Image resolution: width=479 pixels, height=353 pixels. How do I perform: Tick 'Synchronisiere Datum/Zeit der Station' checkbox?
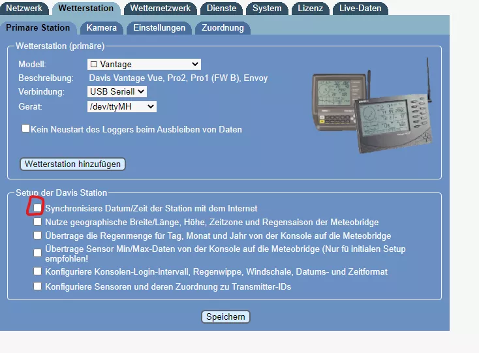pos(37,207)
